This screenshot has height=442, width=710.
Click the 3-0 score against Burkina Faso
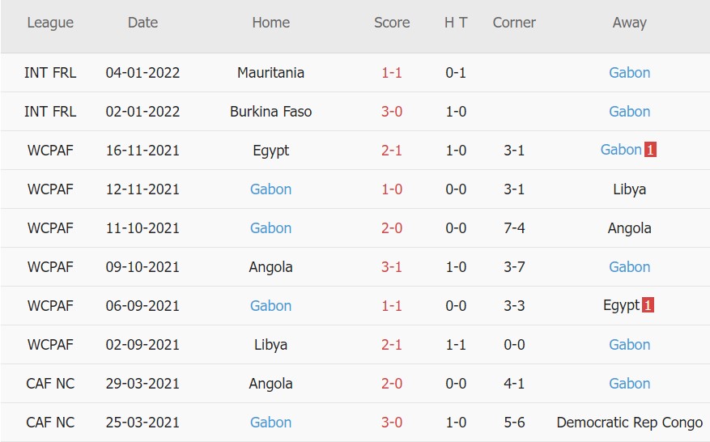pos(392,112)
